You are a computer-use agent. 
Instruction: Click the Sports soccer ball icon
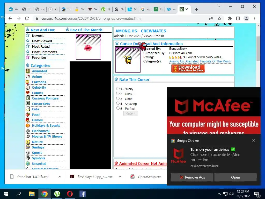click(28, 153)
